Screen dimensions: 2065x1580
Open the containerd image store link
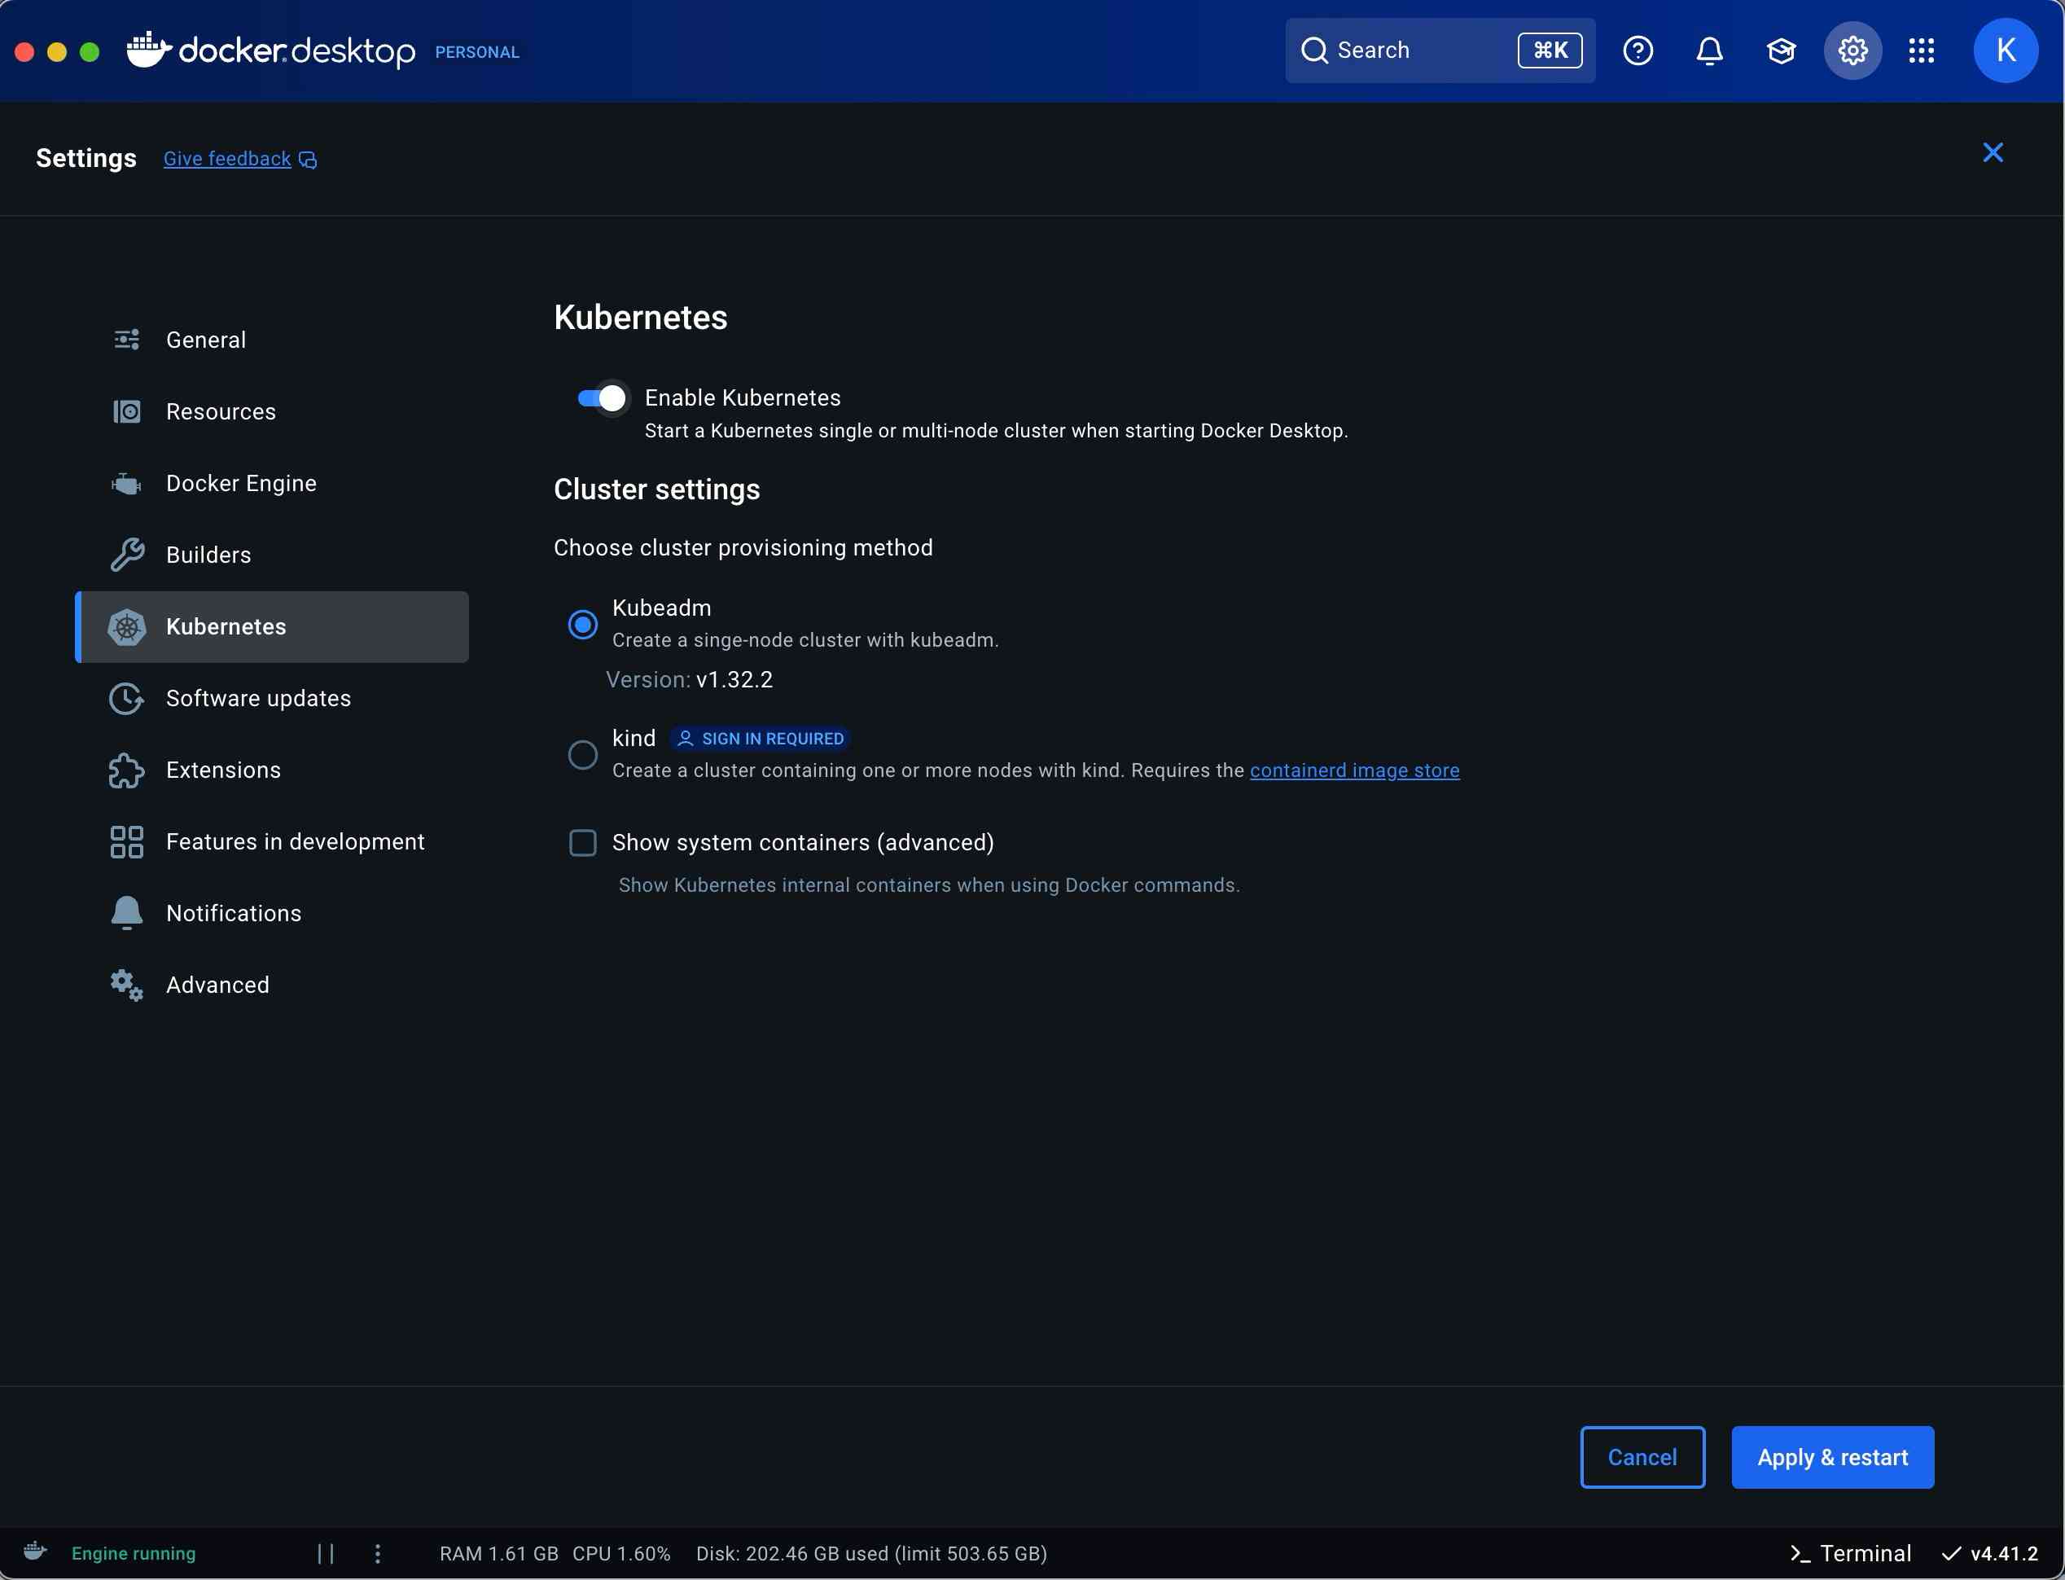pos(1354,770)
